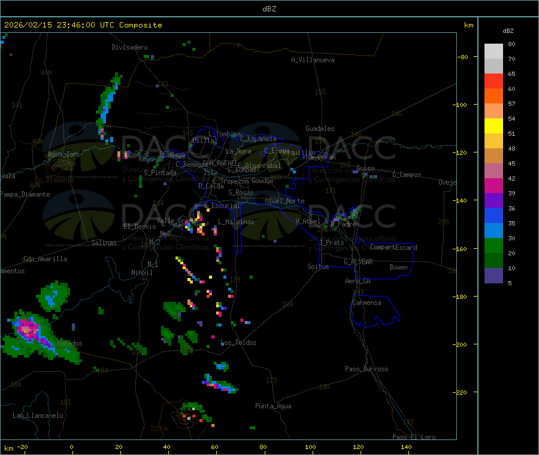Click the dBZ header above the color legend
Viewport: 539px width, 455px height.
pos(508,31)
